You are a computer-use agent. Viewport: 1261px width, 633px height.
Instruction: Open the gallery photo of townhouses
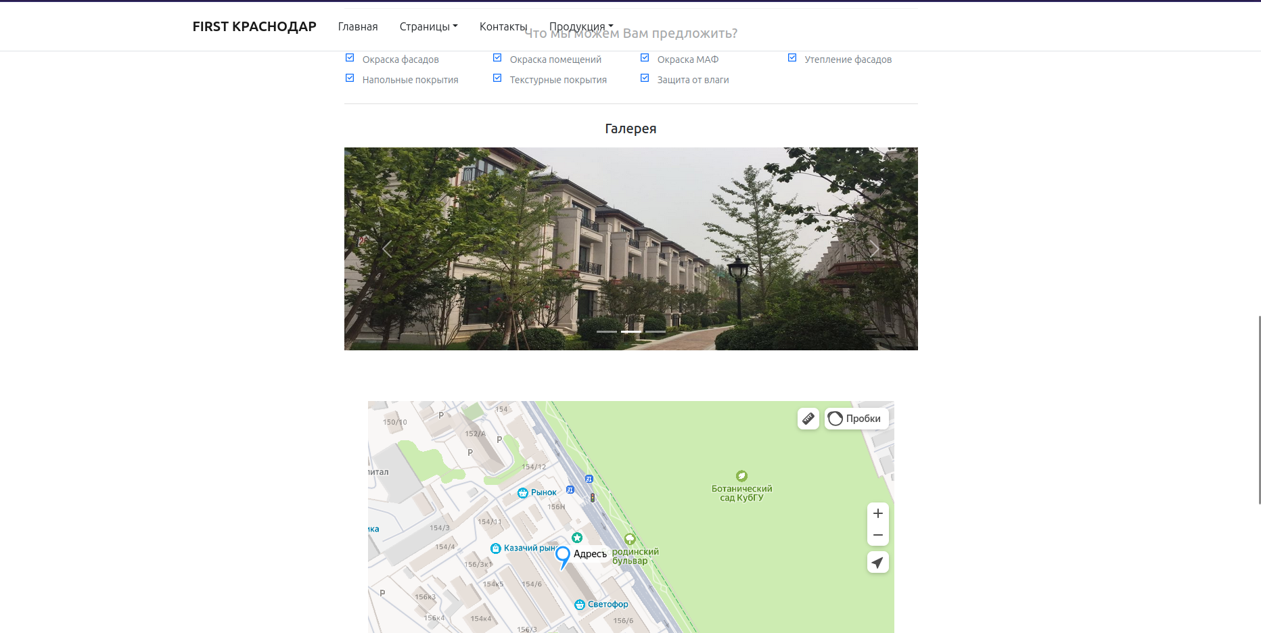coord(631,249)
